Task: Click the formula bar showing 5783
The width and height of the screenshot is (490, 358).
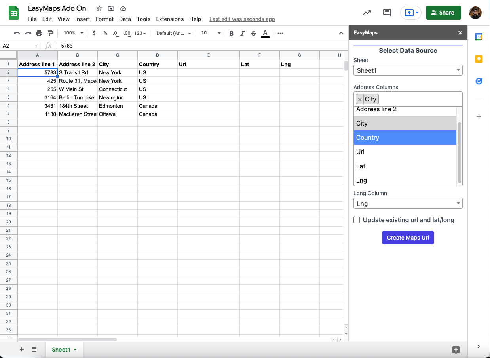Action: [202, 46]
